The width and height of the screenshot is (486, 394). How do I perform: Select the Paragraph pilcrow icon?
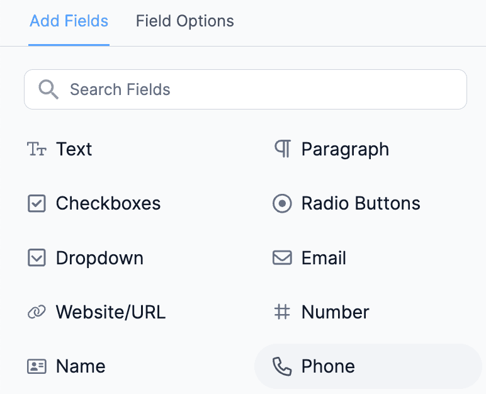point(283,149)
